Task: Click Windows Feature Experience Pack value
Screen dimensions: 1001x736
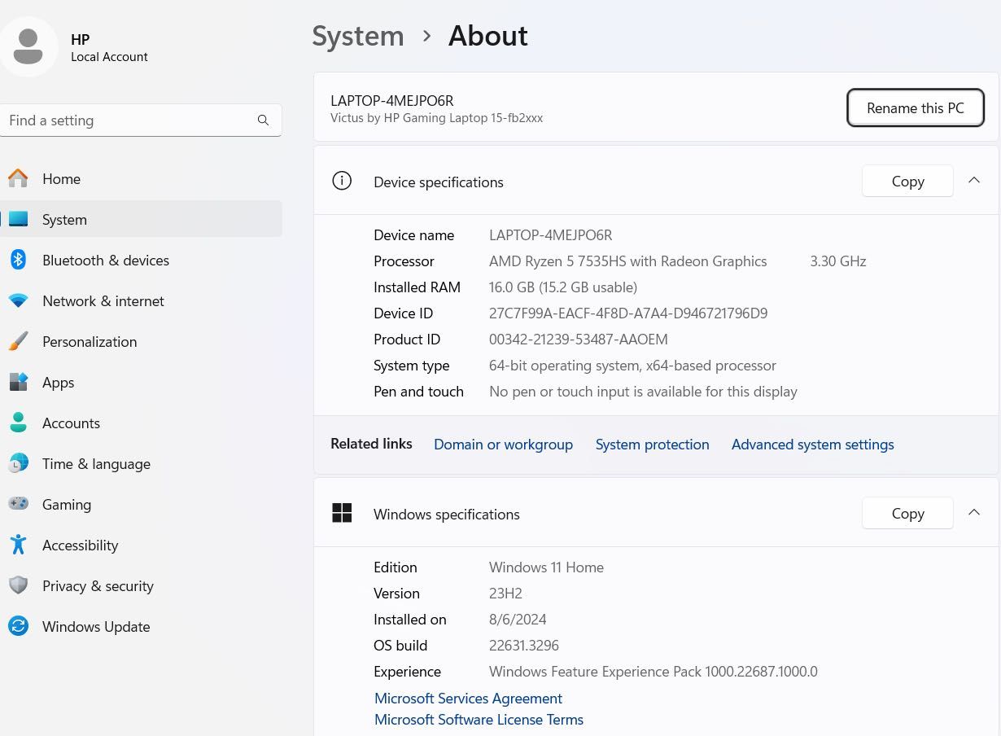Action: 653,672
